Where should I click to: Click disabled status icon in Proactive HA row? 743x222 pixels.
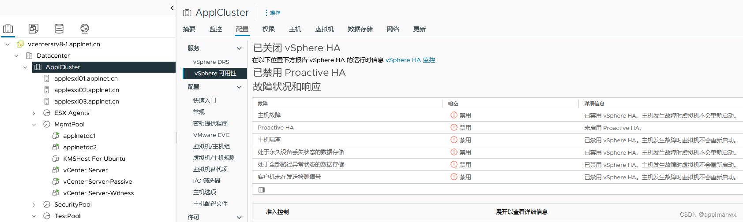point(454,127)
